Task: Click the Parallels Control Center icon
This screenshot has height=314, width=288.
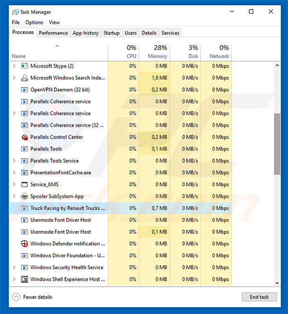Action: click(x=24, y=137)
